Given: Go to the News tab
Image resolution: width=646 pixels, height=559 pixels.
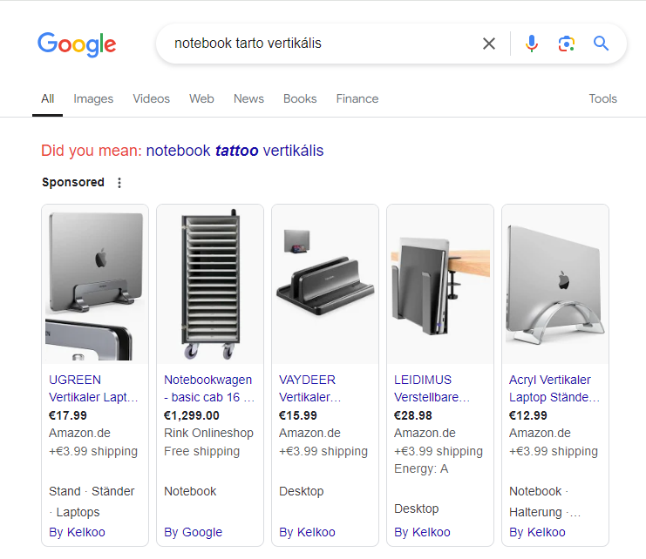Looking at the screenshot, I should [248, 98].
